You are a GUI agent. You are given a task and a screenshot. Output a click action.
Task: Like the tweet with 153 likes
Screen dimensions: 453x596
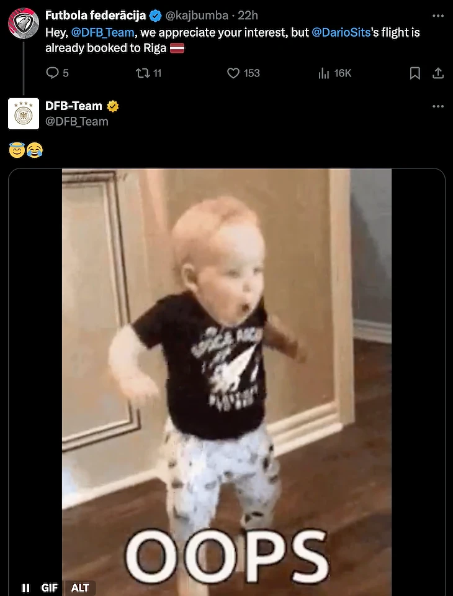click(243, 73)
